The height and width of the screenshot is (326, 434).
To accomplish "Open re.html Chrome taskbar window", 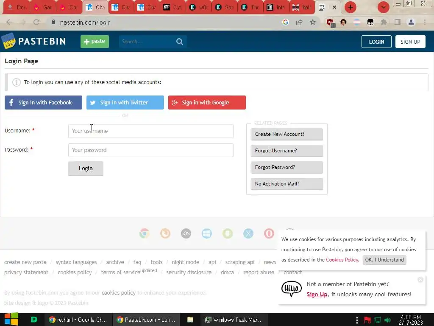I will [x=78, y=320].
